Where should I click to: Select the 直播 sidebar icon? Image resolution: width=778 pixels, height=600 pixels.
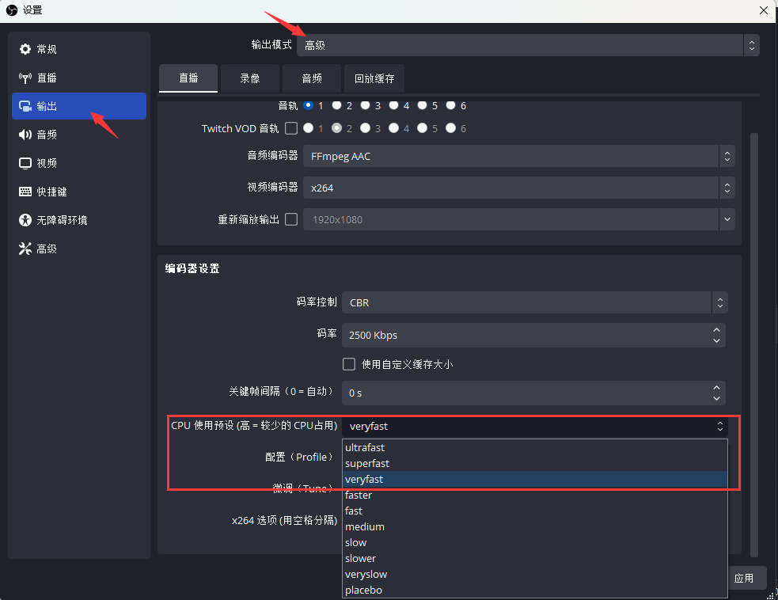[46, 78]
